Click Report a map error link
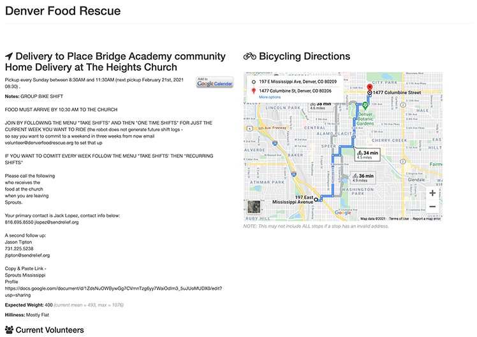Image resolution: width=477 pixels, height=337 pixels. tap(427, 219)
